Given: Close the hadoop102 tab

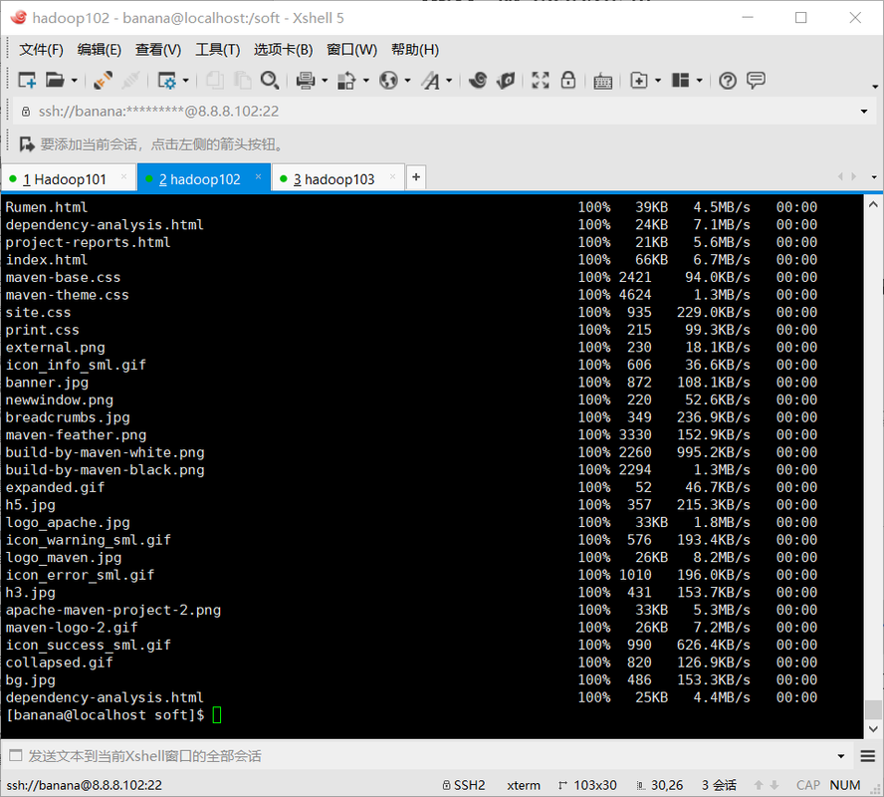Looking at the screenshot, I should coord(258,176).
